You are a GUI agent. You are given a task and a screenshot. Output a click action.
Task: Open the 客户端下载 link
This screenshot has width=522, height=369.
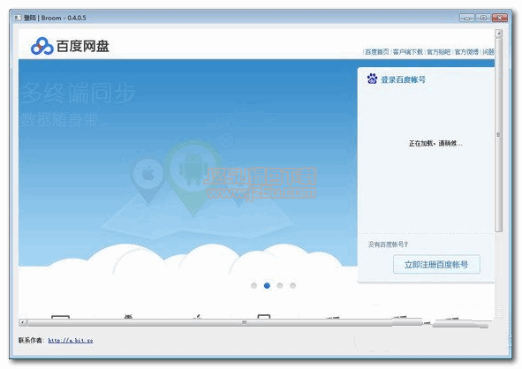407,52
